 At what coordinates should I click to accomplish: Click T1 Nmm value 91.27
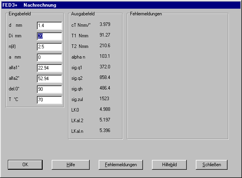[x=105, y=35]
